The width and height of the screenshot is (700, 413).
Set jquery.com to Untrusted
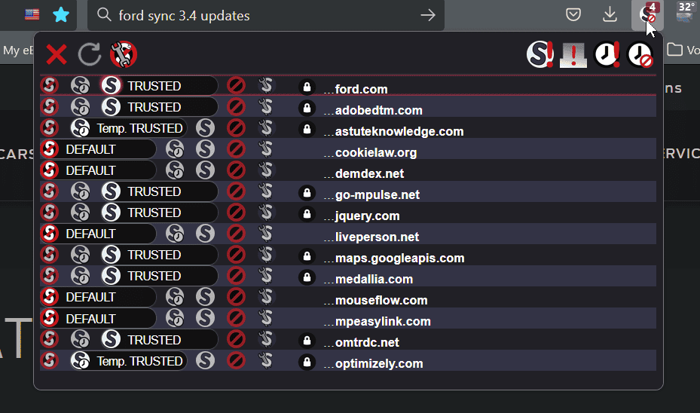236,212
